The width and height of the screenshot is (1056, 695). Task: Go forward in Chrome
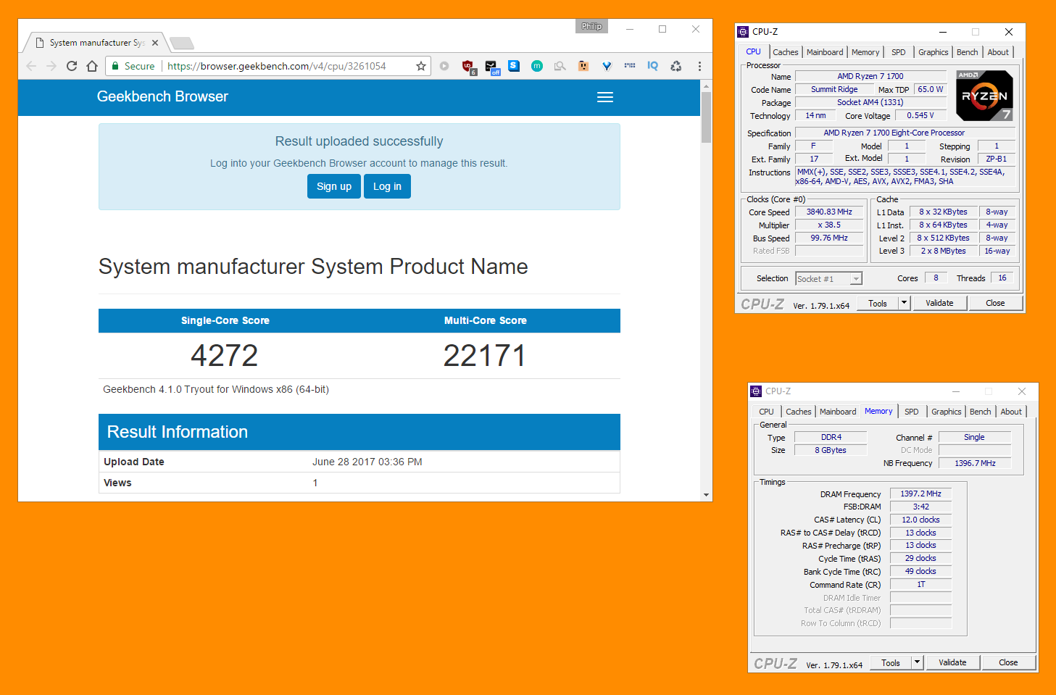[x=51, y=66]
